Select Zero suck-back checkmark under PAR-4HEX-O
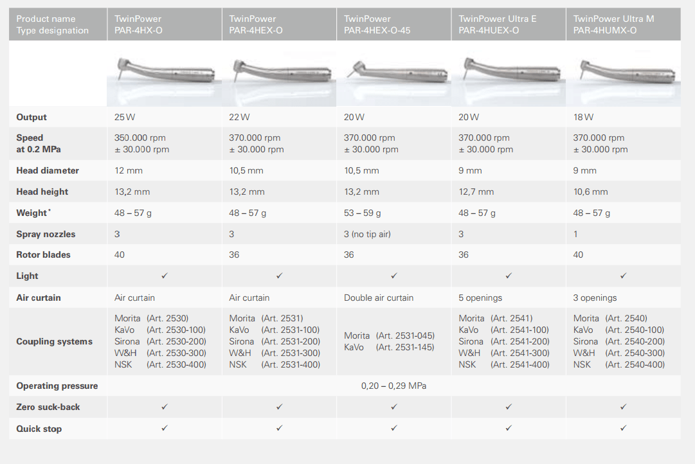Viewport: 695px width, 464px height. [x=279, y=406]
